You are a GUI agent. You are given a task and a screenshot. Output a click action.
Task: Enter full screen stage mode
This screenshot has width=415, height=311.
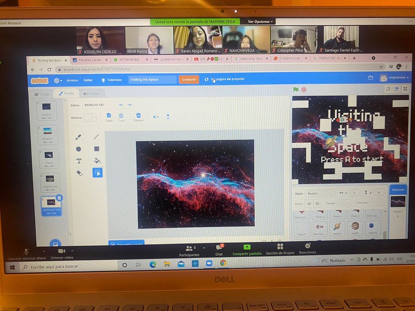click(405, 89)
